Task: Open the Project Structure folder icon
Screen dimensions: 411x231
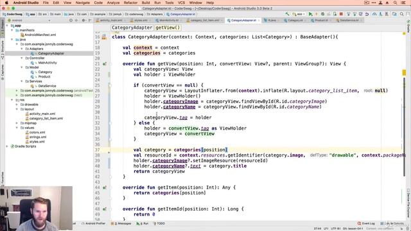Action: tap(394, 14)
